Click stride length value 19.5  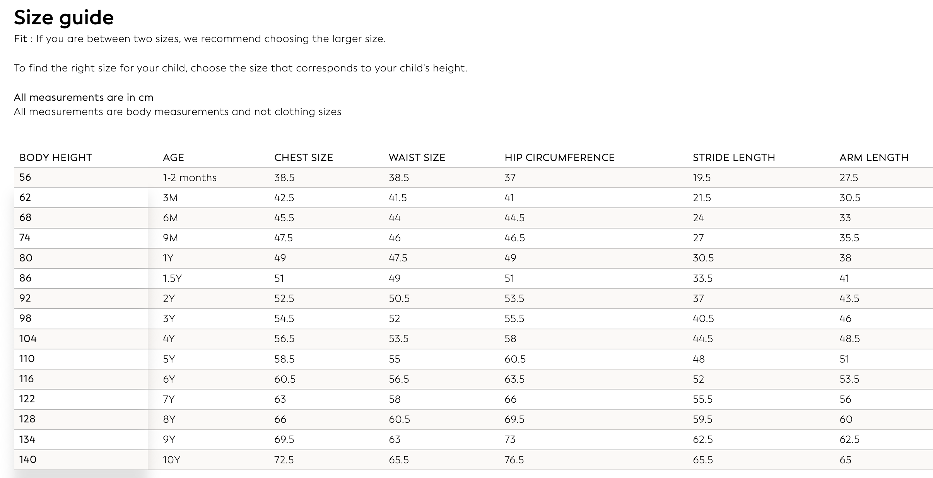click(702, 178)
